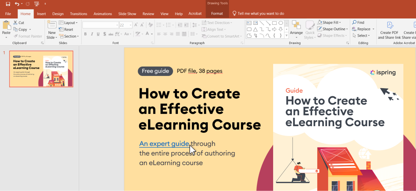The height and width of the screenshot is (191, 416).
Task: Select the Rectangle shape in gallery
Action: (275, 23)
